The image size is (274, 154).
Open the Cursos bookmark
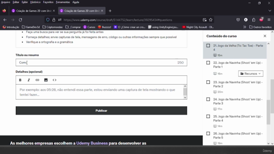click(x=89, y=27)
